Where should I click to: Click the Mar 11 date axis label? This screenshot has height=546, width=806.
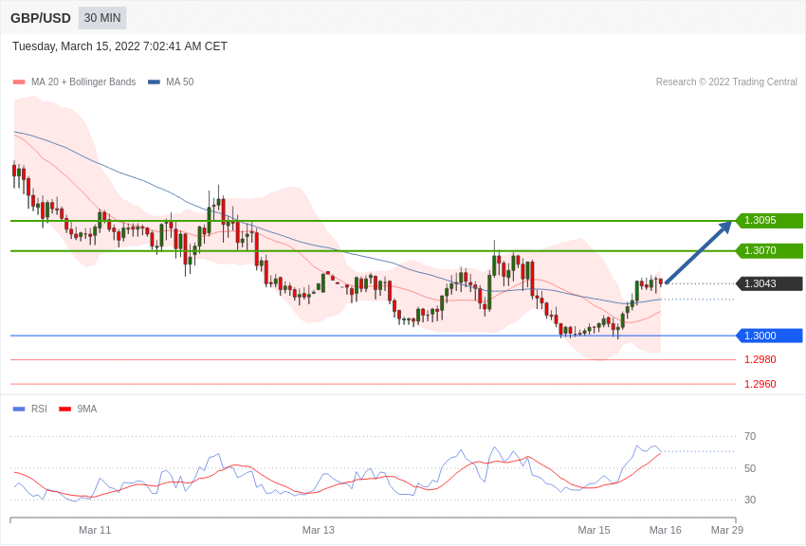(95, 530)
